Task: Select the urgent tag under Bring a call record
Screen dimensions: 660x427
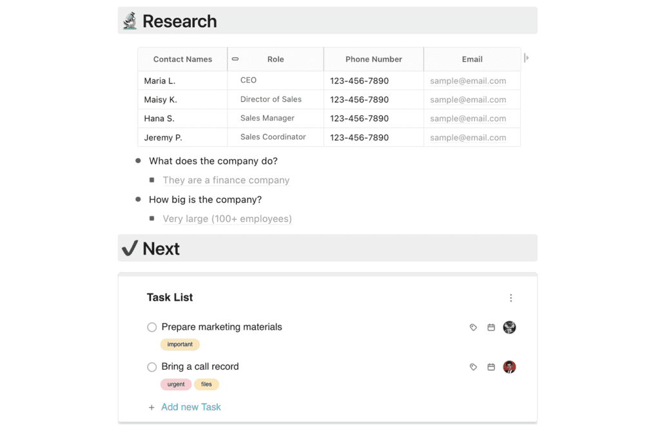Action: pyautogui.click(x=175, y=384)
